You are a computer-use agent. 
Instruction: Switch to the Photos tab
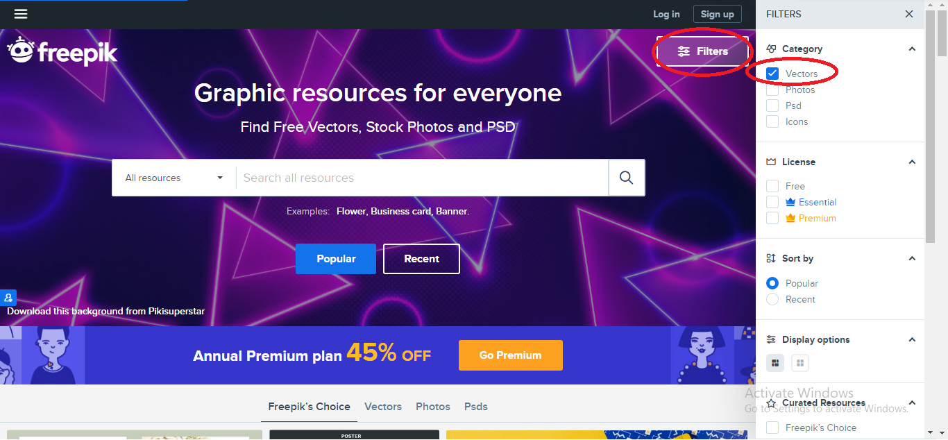pos(433,407)
